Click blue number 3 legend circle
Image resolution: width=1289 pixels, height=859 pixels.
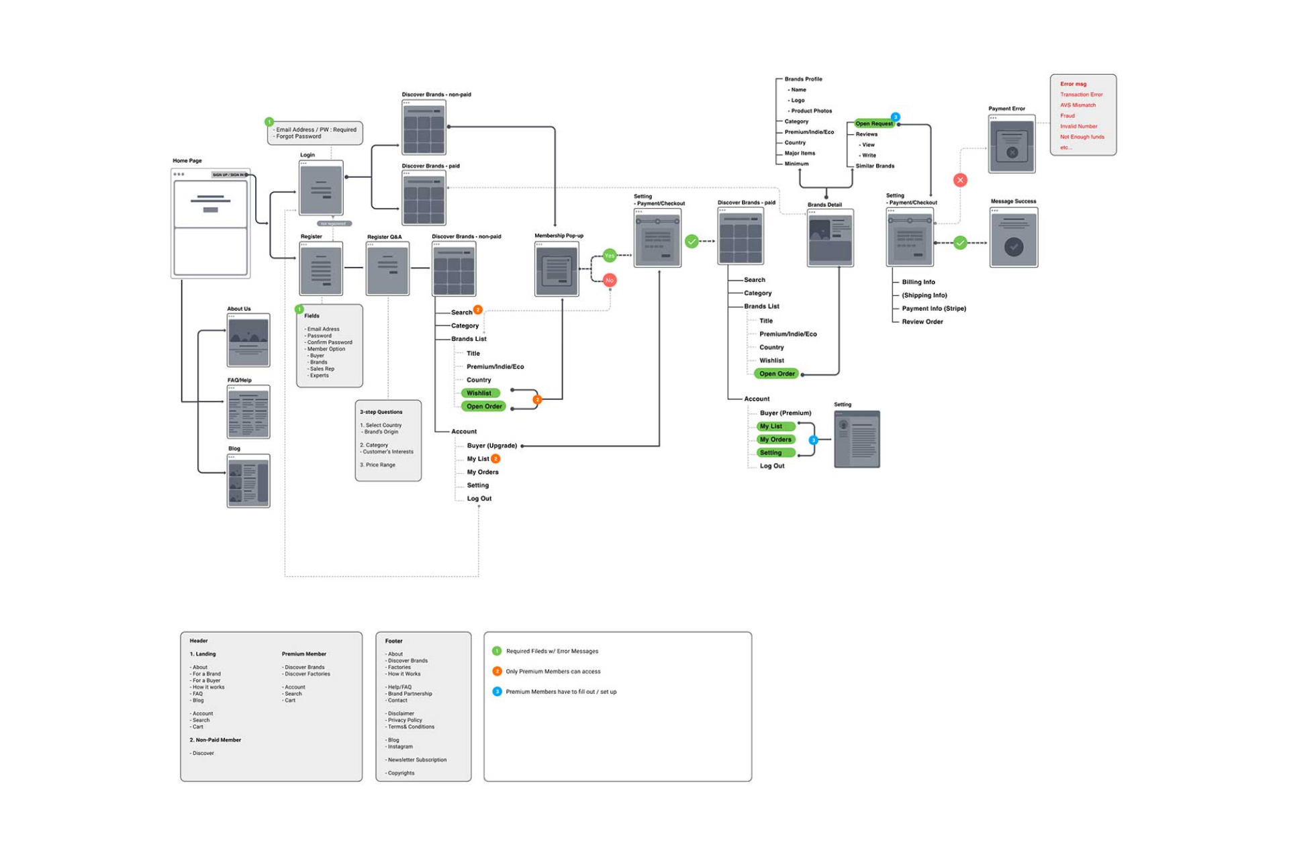point(497,691)
